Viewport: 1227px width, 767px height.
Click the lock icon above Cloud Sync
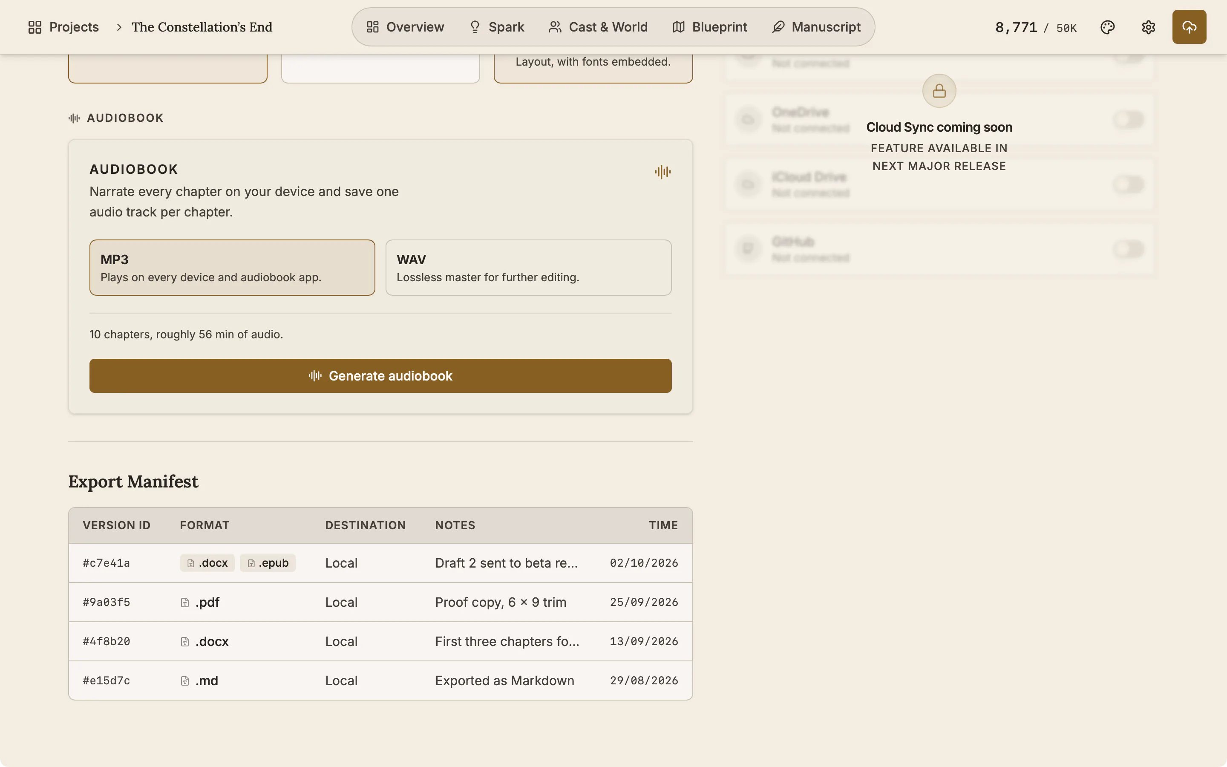(x=939, y=91)
